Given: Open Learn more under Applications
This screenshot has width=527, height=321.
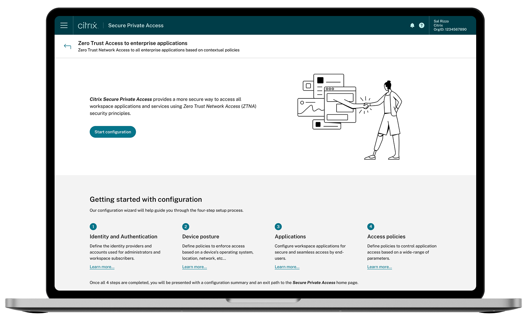Looking at the screenshot, I should [x=287, y=267].
